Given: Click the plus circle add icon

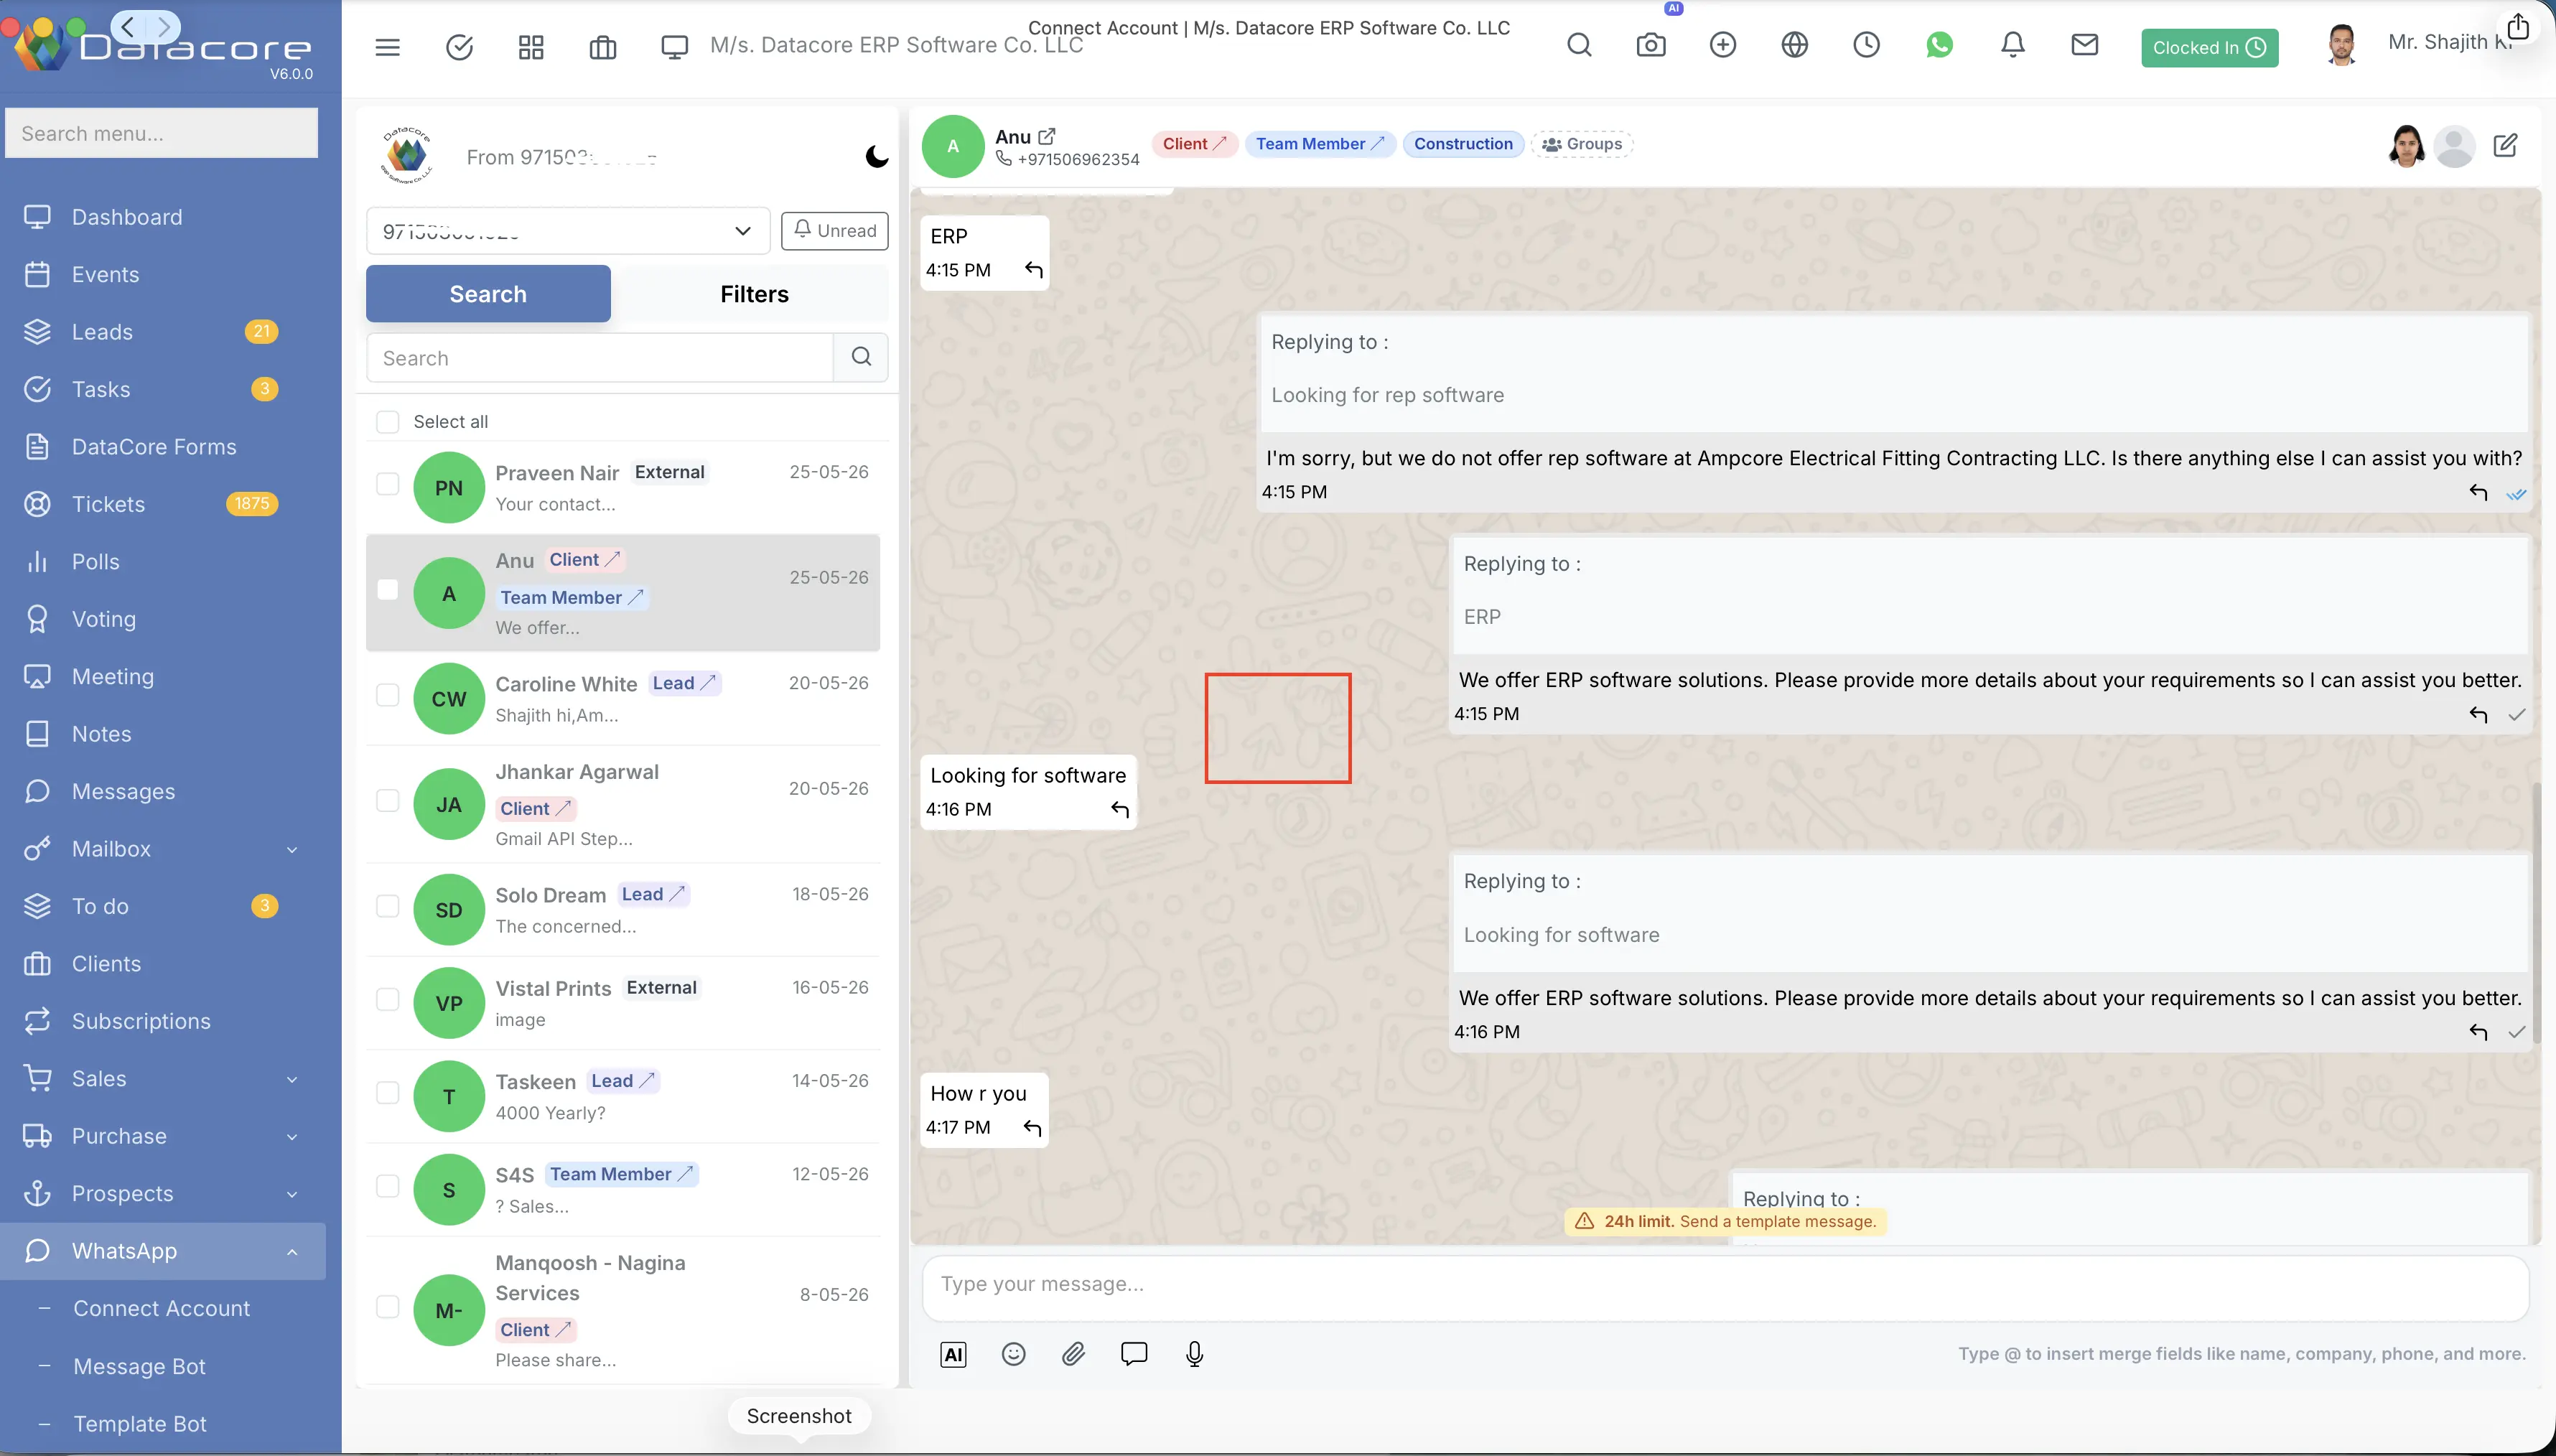Looking at the screenshot, I should [1723, 45].
